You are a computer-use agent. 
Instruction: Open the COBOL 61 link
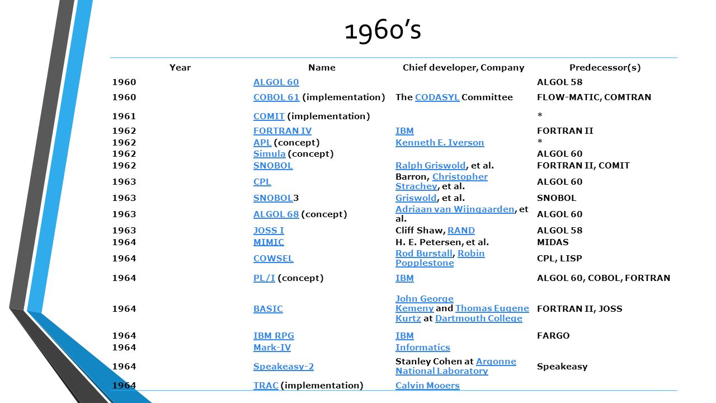276,97
